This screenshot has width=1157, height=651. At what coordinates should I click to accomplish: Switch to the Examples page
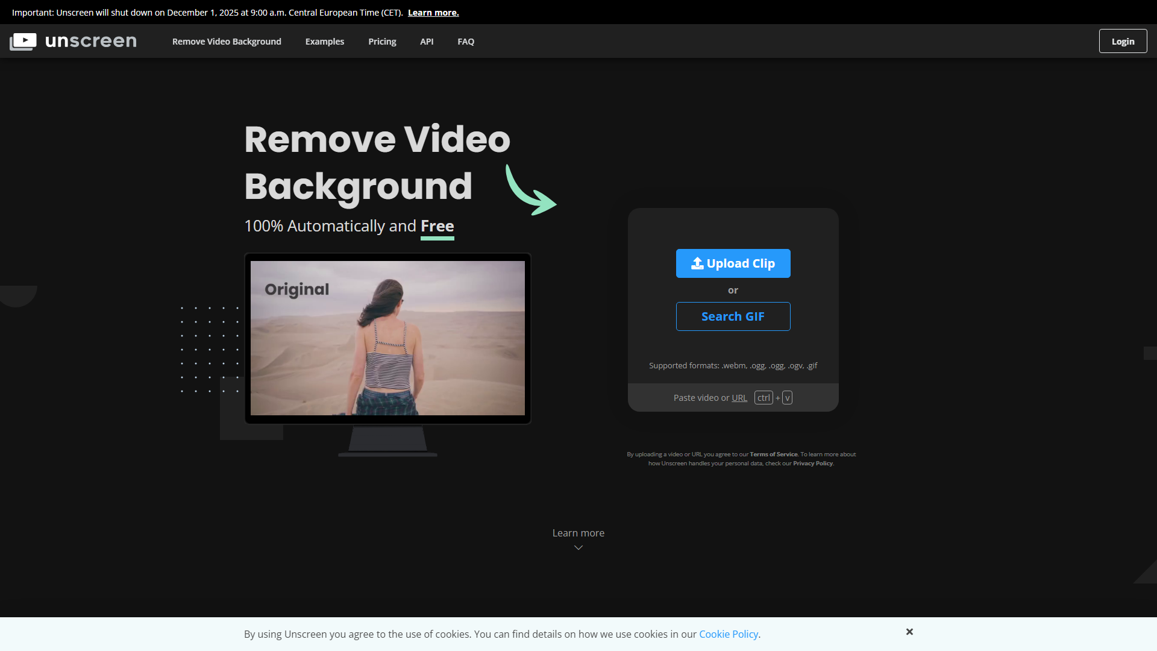tap(324, 41)
